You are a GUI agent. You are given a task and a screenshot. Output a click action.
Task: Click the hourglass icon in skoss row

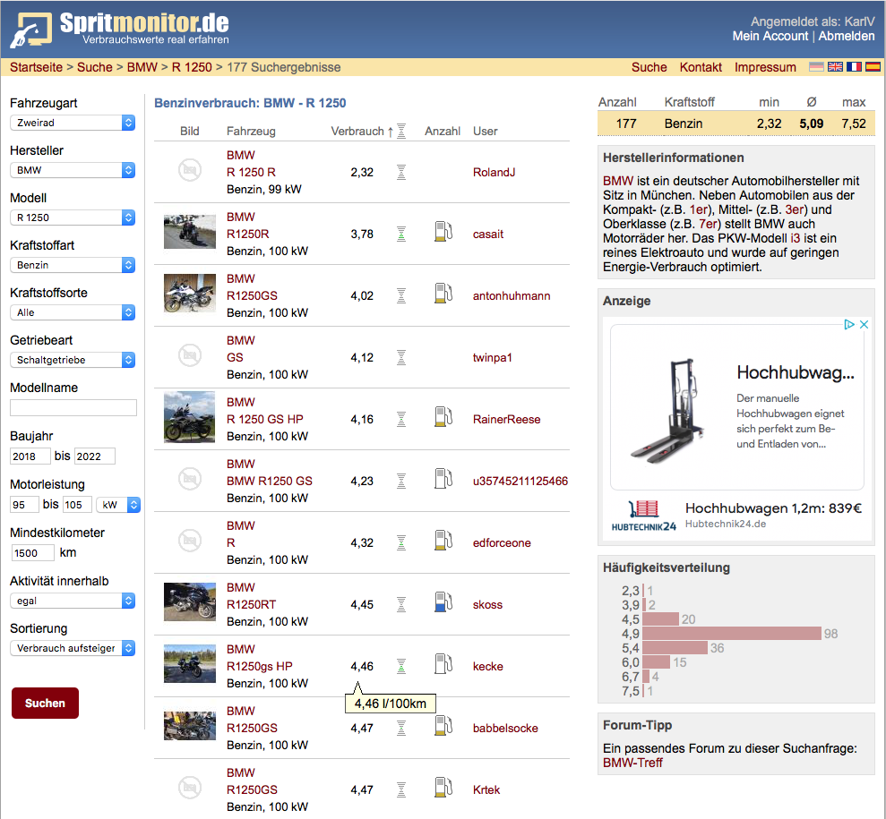pyautogui.click(x=401, y=604)
